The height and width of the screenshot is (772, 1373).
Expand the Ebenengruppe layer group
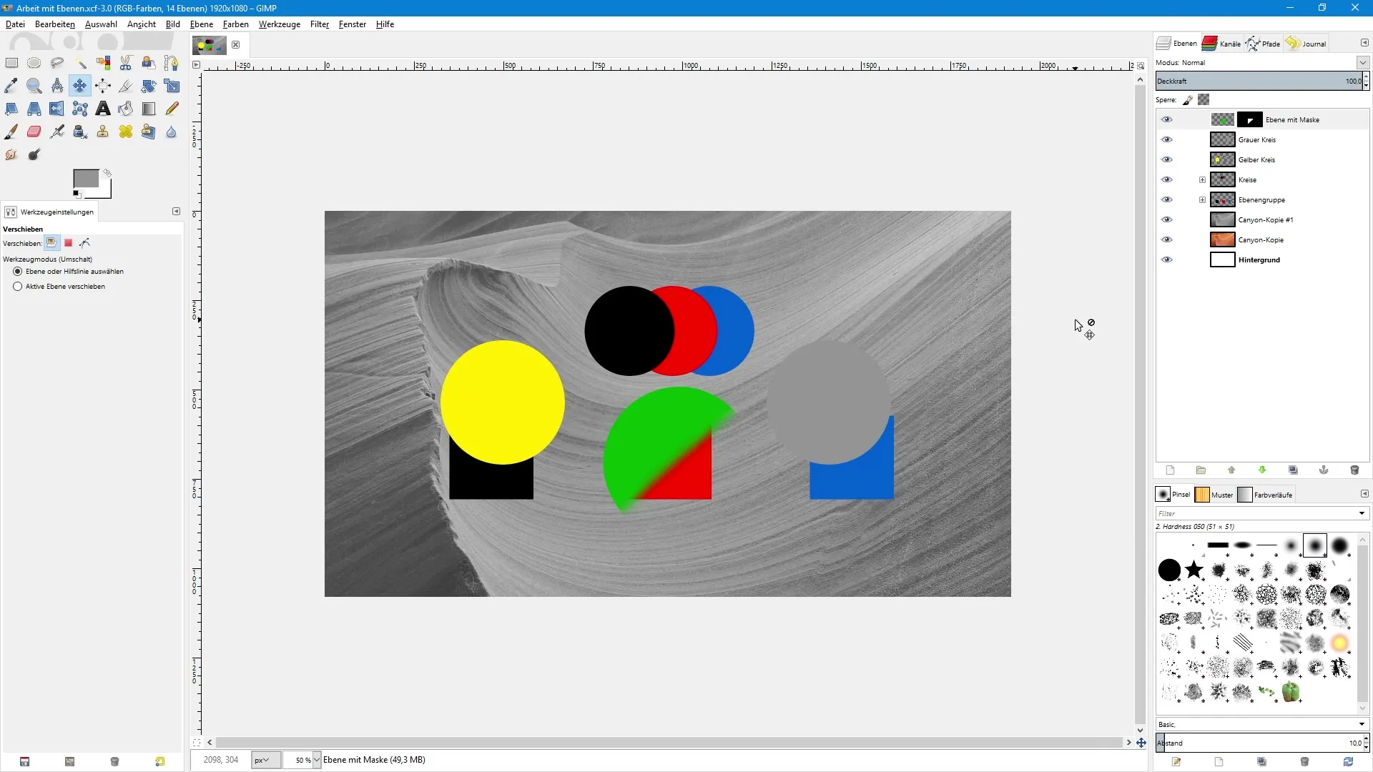pyautogui.click(x=1202, y=200)
